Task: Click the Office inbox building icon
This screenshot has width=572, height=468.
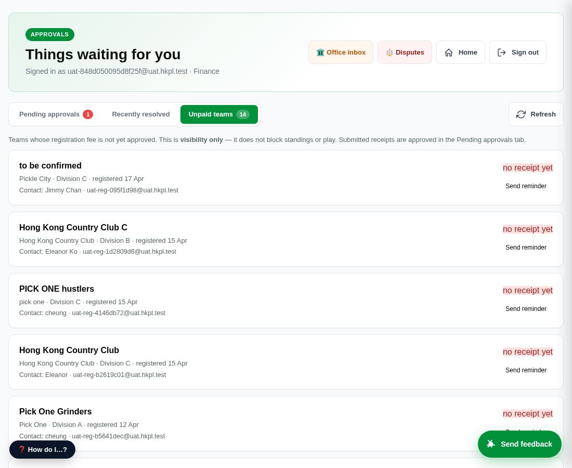Action: point(320,52)
